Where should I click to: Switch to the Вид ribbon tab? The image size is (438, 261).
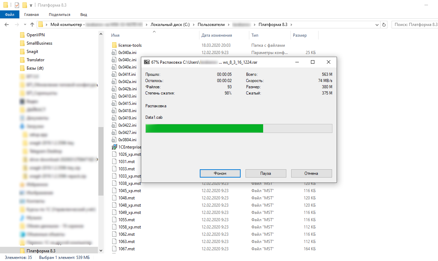(x=83, y=15)
